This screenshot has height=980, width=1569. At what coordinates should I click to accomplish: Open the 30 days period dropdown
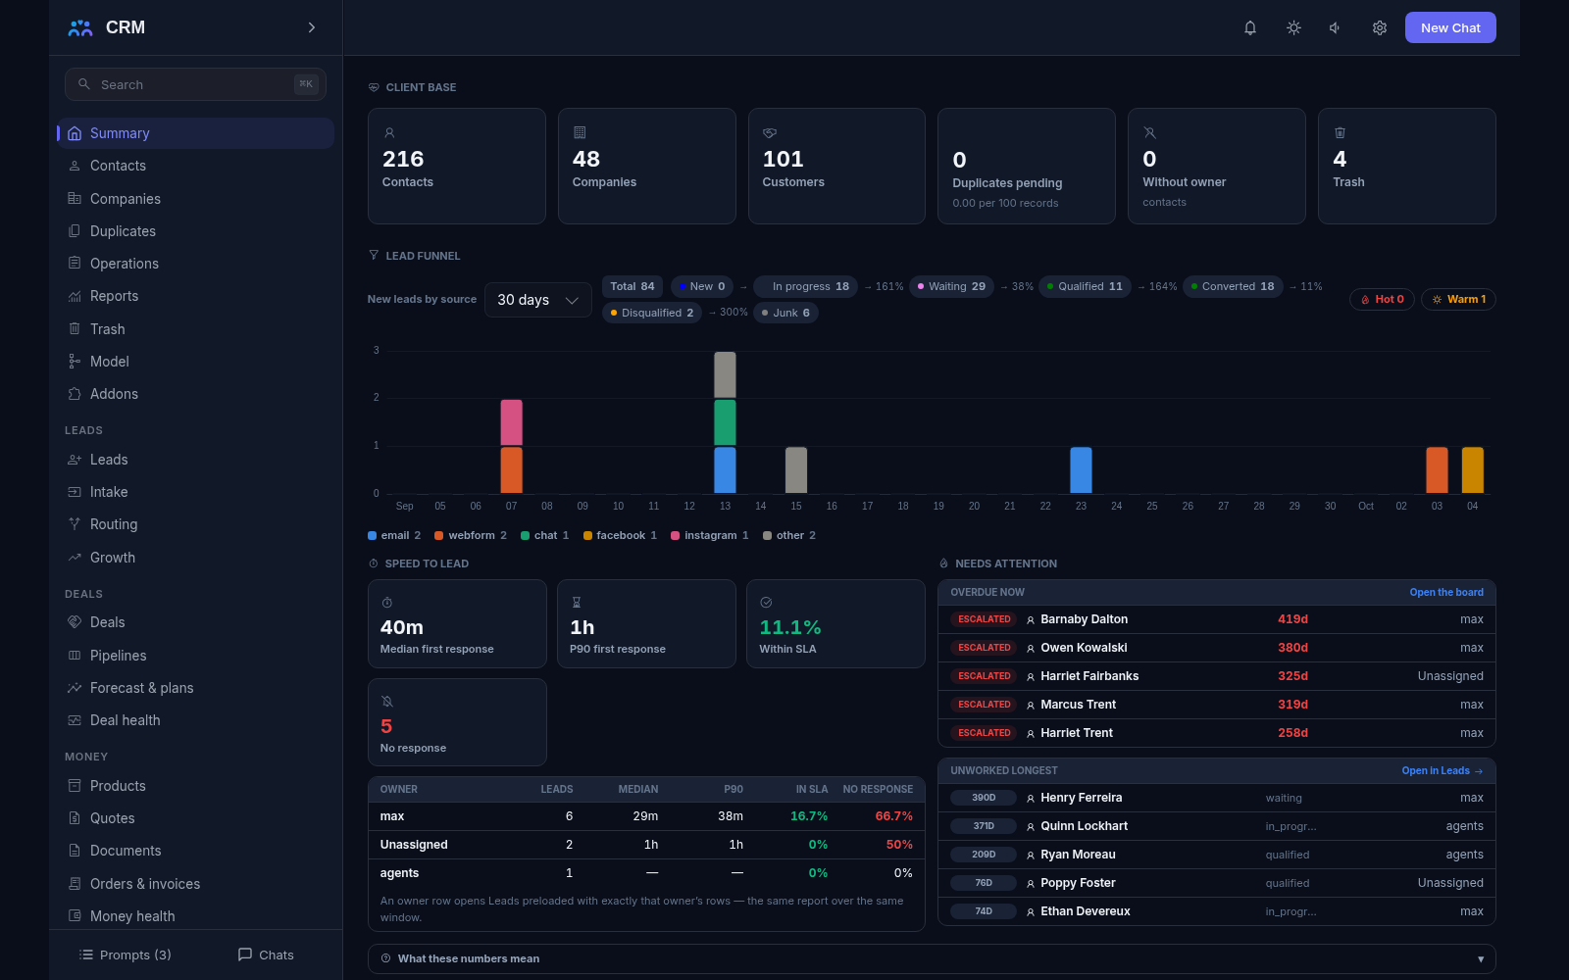pos(537,300)
